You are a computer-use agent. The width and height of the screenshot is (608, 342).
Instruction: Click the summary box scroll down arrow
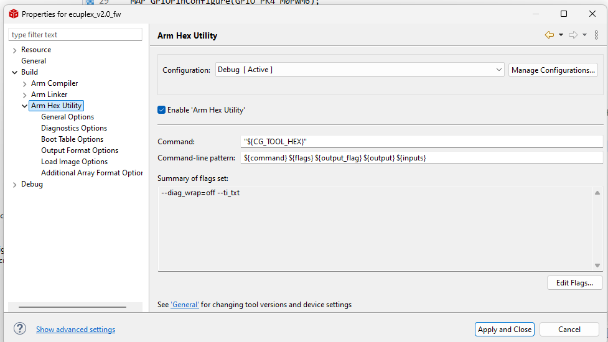[x=597, y=266]
